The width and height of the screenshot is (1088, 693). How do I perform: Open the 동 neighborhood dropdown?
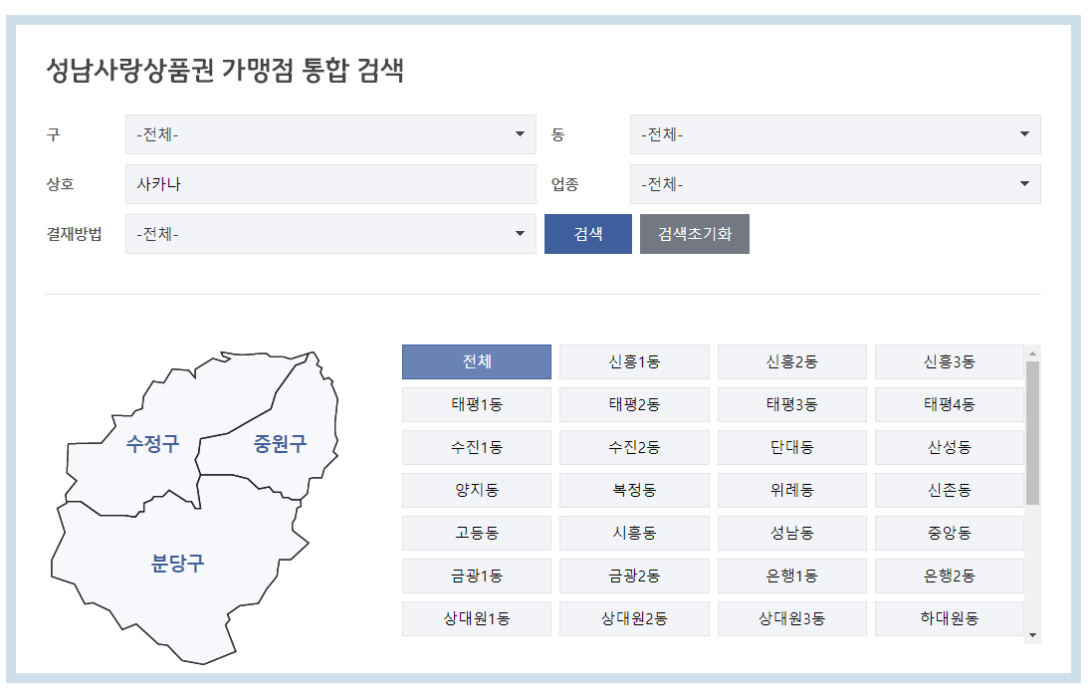point(834,134)
